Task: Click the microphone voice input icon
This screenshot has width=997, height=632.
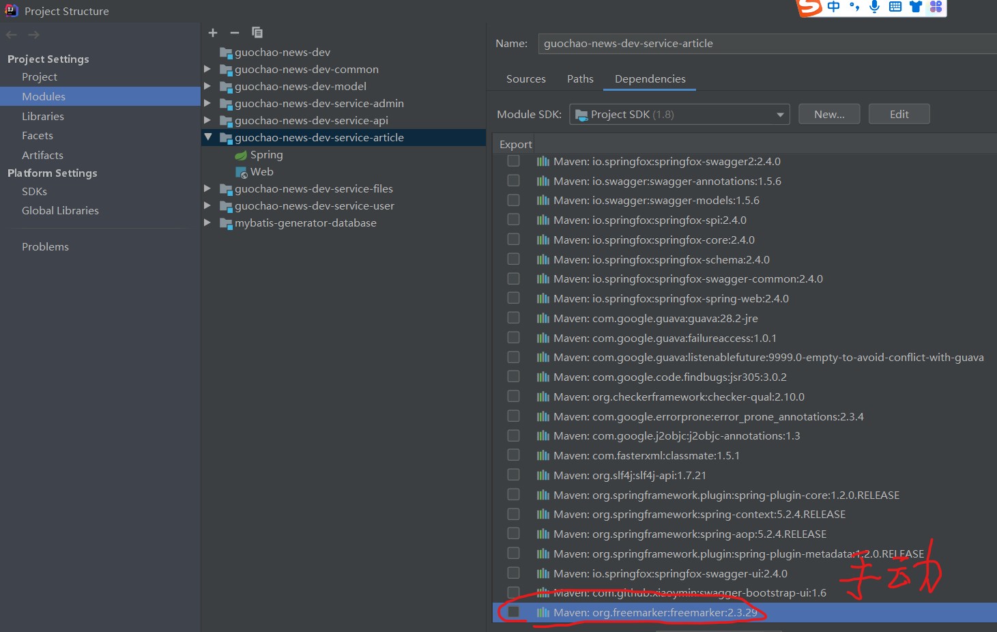Action: click(x=874, y=7)
